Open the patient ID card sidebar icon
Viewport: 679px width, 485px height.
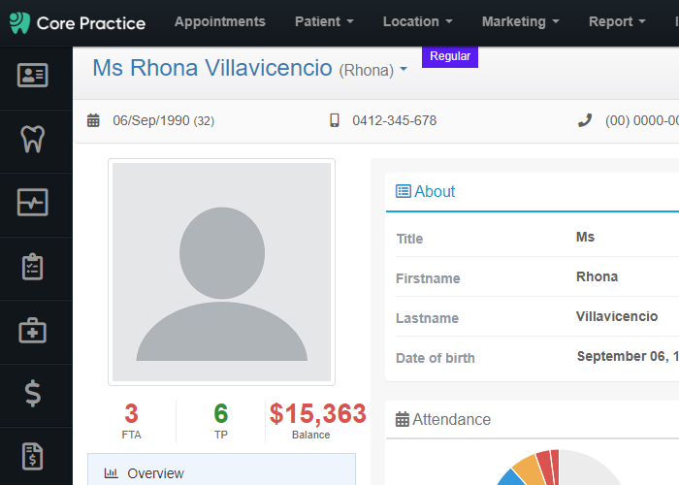(x=32, y=75)
